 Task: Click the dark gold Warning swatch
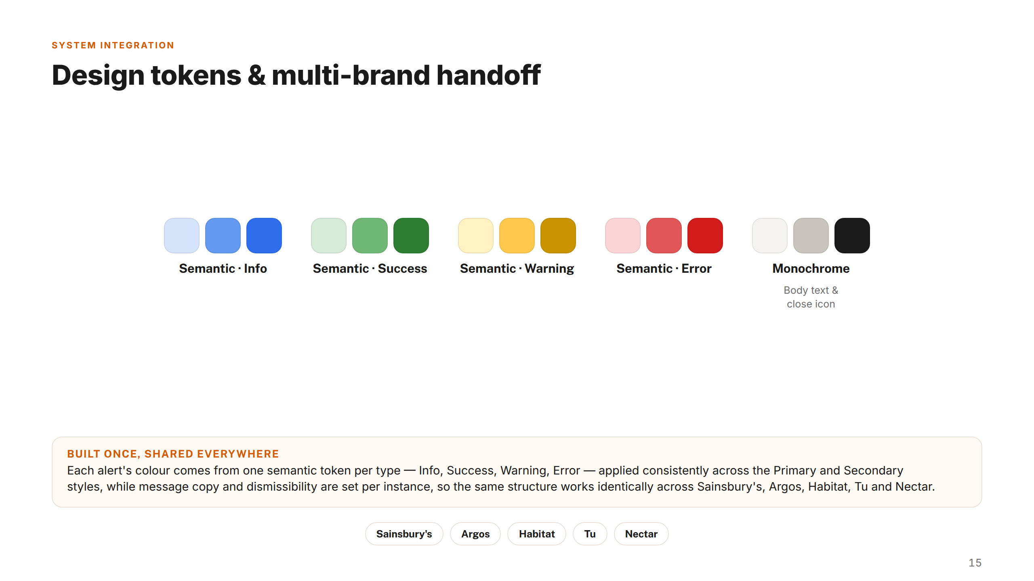point(558,236)
